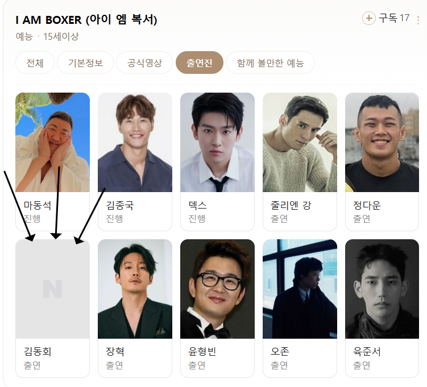
Task: Select 오존's cast thumbnail
Action: click(300, 289)
